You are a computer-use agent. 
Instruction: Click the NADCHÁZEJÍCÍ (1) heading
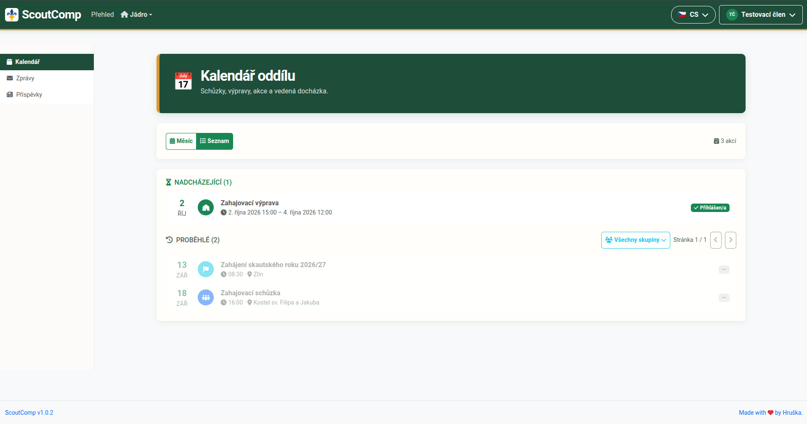click(x=203, y=182)
